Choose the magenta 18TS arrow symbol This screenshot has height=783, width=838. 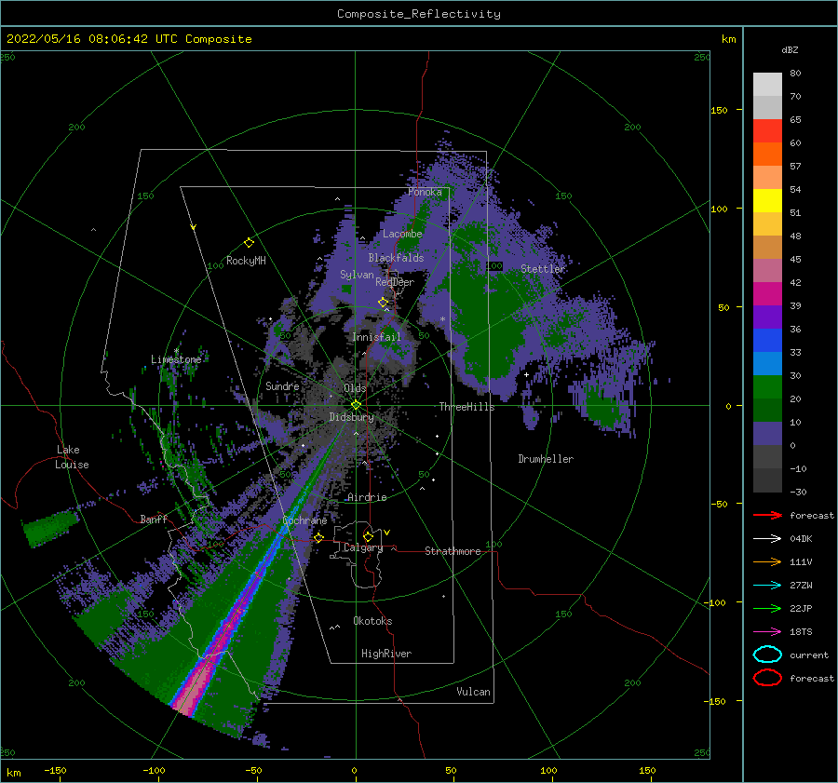[767, 632]
